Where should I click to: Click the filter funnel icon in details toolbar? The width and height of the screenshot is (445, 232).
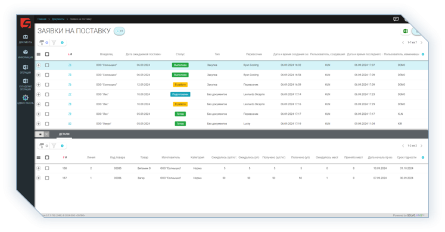click(54, 146)
